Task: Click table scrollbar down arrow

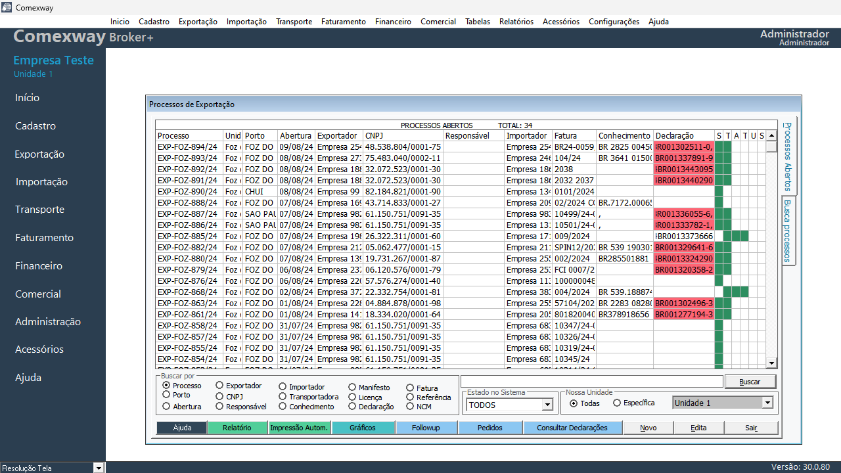Action: tap(772, 363)
